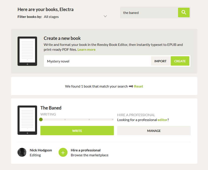Viewport: 208px width, 170px height.
Task: Open MANAGE for The Baned
Action: point(154,131)
